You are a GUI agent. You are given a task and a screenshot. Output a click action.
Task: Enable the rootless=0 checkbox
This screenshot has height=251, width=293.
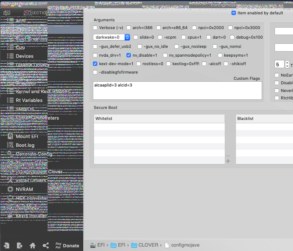coord(139,64)
